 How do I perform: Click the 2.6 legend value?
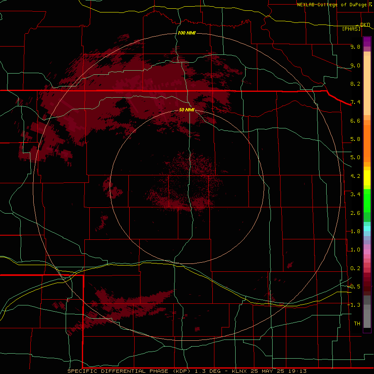(x=355, y=213)
